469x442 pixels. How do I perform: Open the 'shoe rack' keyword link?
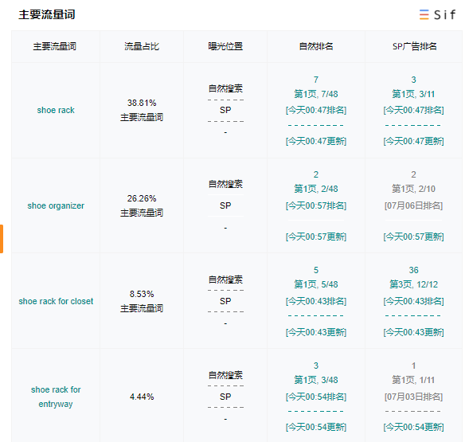(x=56, y=110)
